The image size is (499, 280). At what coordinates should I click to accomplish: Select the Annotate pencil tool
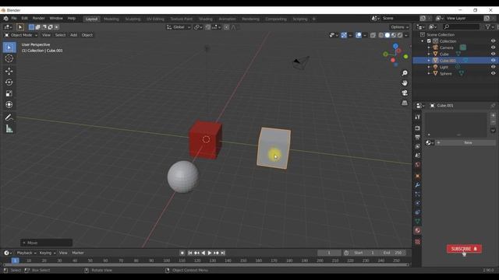9,117
